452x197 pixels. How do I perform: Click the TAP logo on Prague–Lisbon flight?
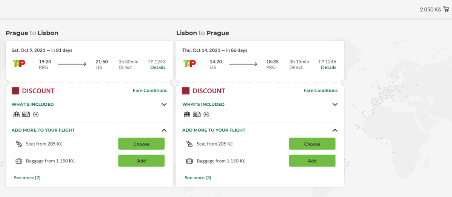click(x=19, y=64)
